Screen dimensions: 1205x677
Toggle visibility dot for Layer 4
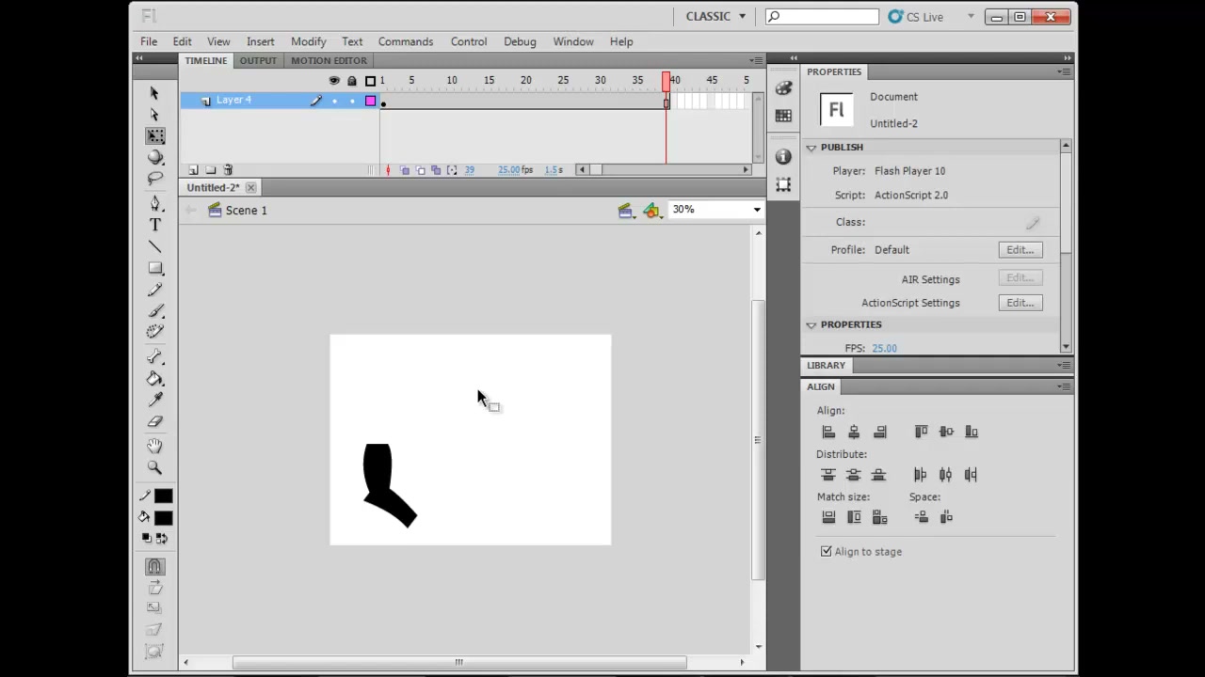coord(334,101)
